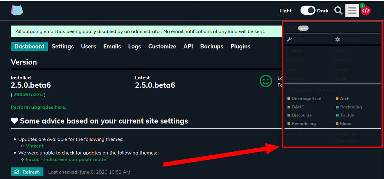Open the Backups admin tab
This screenshot has width=384, height=179.
click(211, 47)
